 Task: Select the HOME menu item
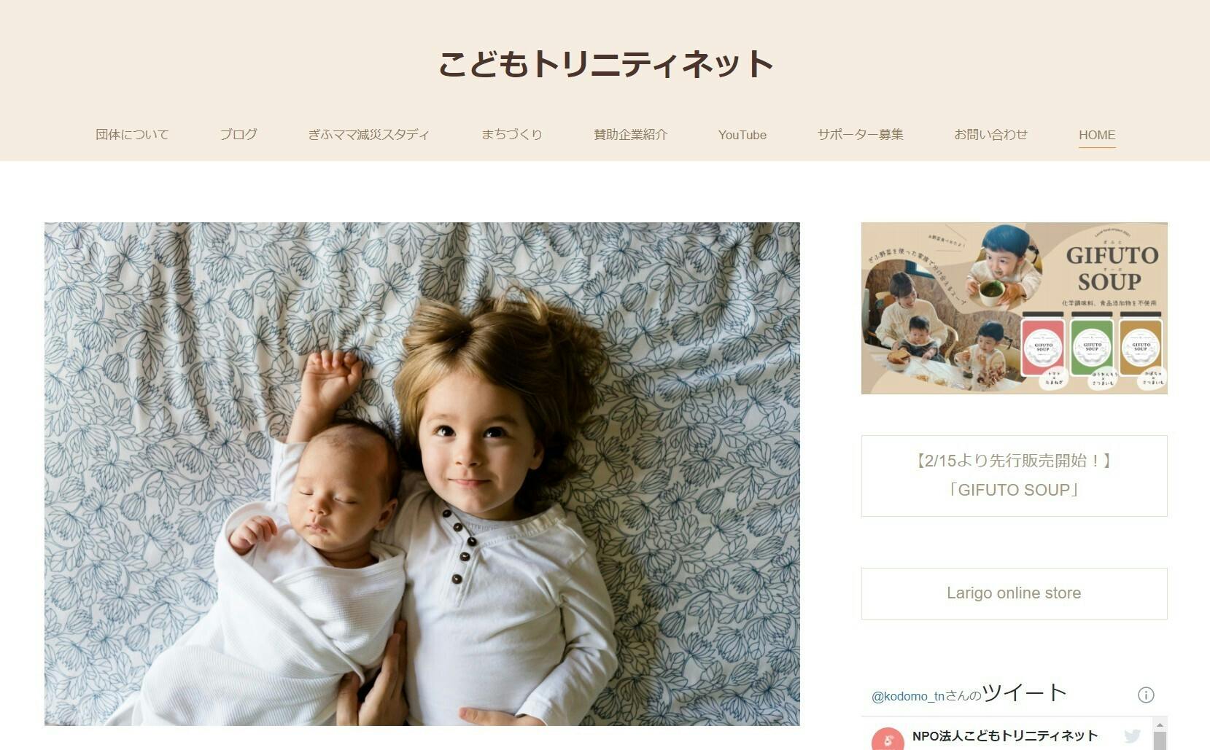click(x=1097, y=135)
